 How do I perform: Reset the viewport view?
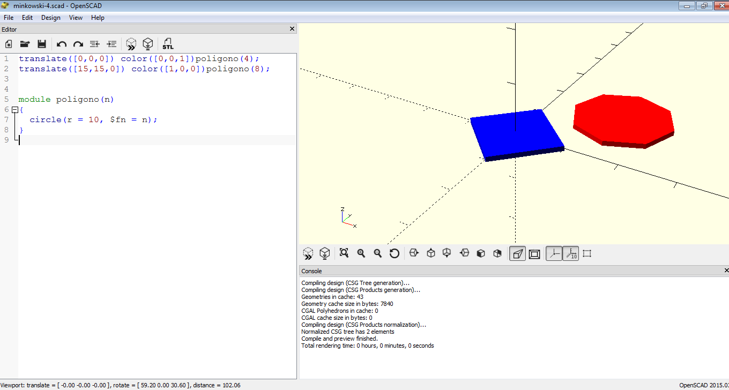click(395, 253)
